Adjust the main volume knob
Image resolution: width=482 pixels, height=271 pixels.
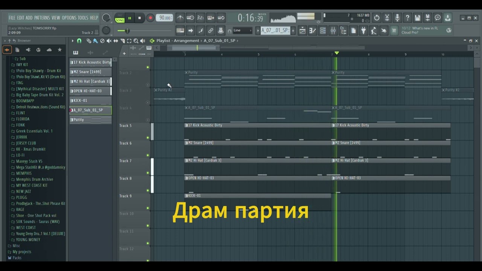[x=106, y=18]
